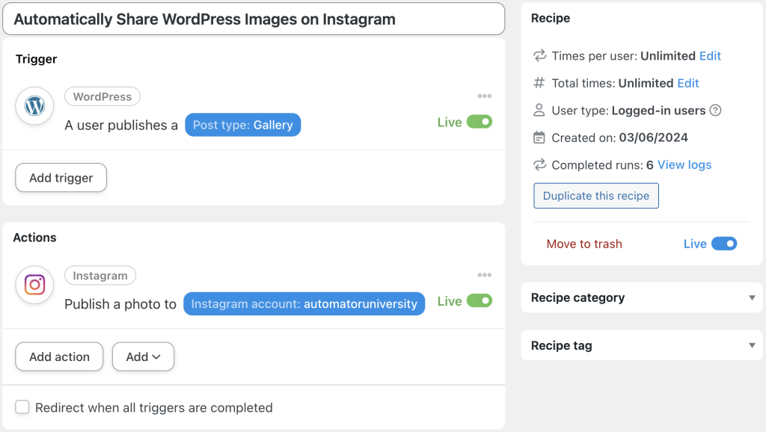766x432 pixels.
Task: Click the recurring arrows icon beside Times per user
Action: click(538, 55)
